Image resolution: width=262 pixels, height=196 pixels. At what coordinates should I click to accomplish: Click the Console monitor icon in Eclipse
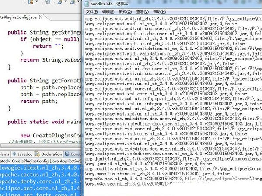[67, 154]
